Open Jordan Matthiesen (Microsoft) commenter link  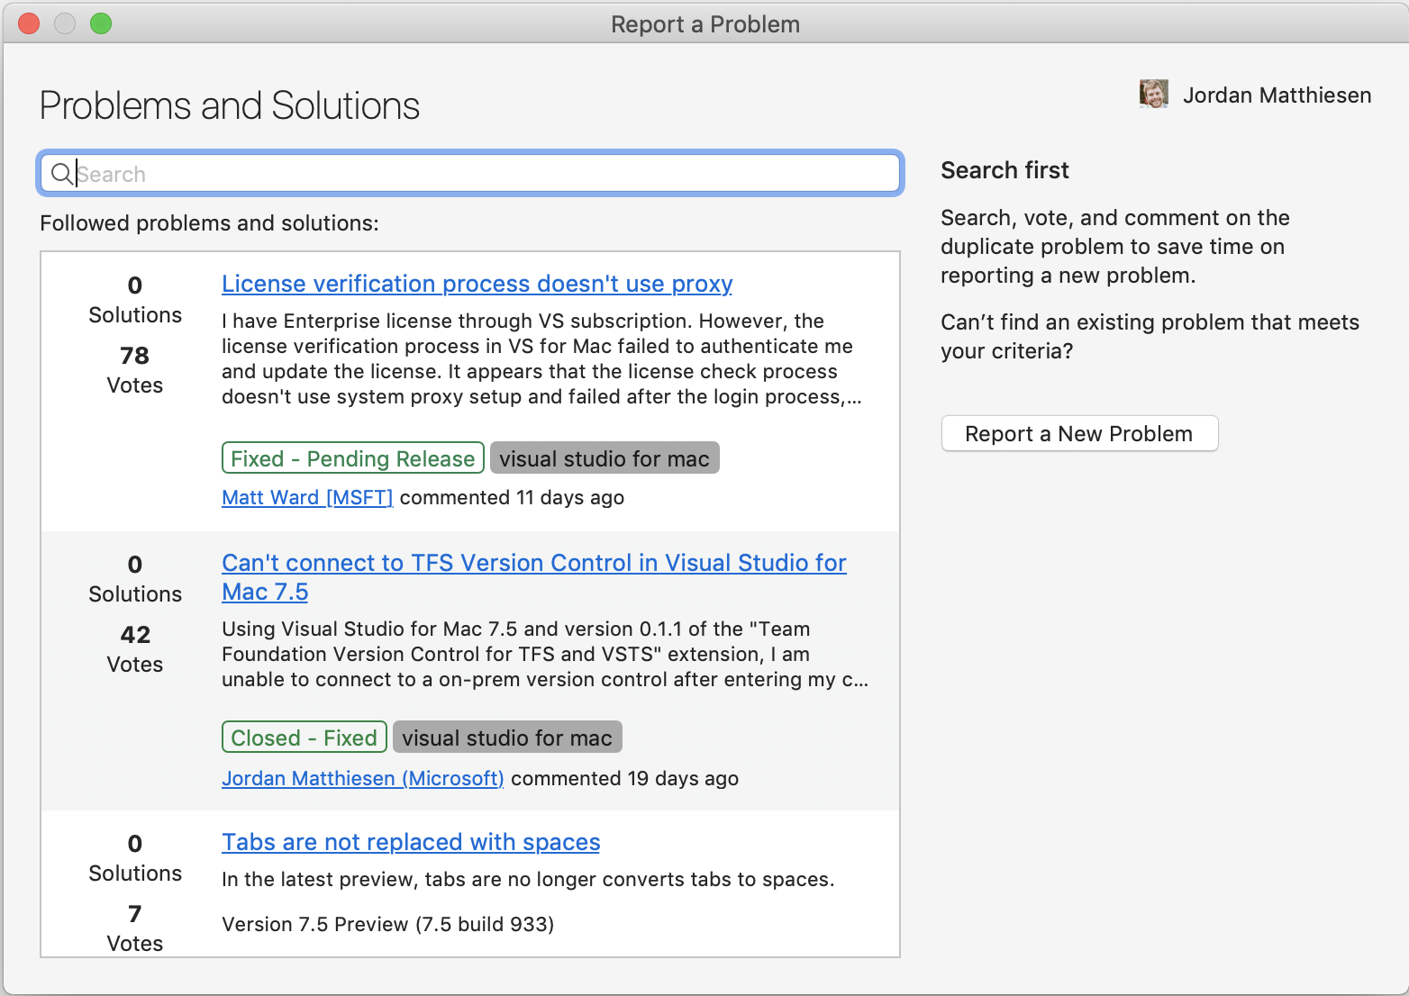362,779
